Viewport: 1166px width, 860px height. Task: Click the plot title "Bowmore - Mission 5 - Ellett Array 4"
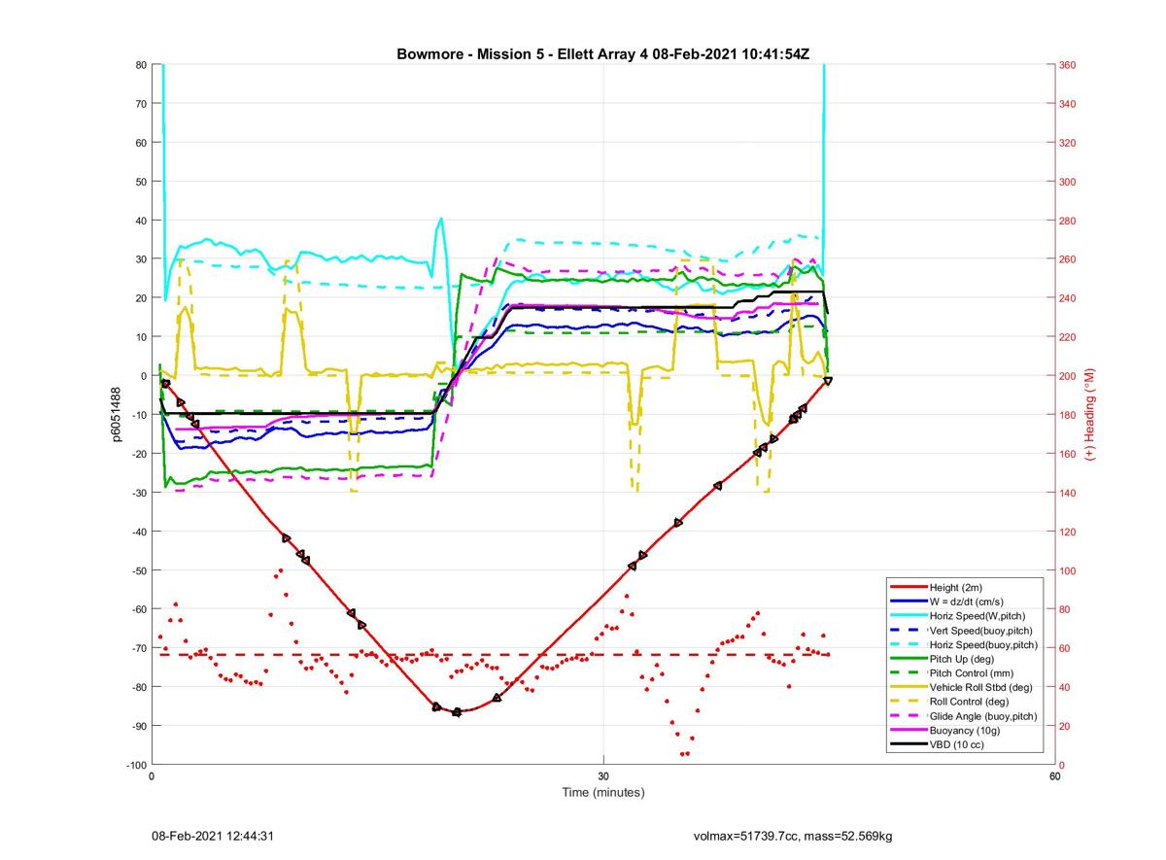coord(522,53)
